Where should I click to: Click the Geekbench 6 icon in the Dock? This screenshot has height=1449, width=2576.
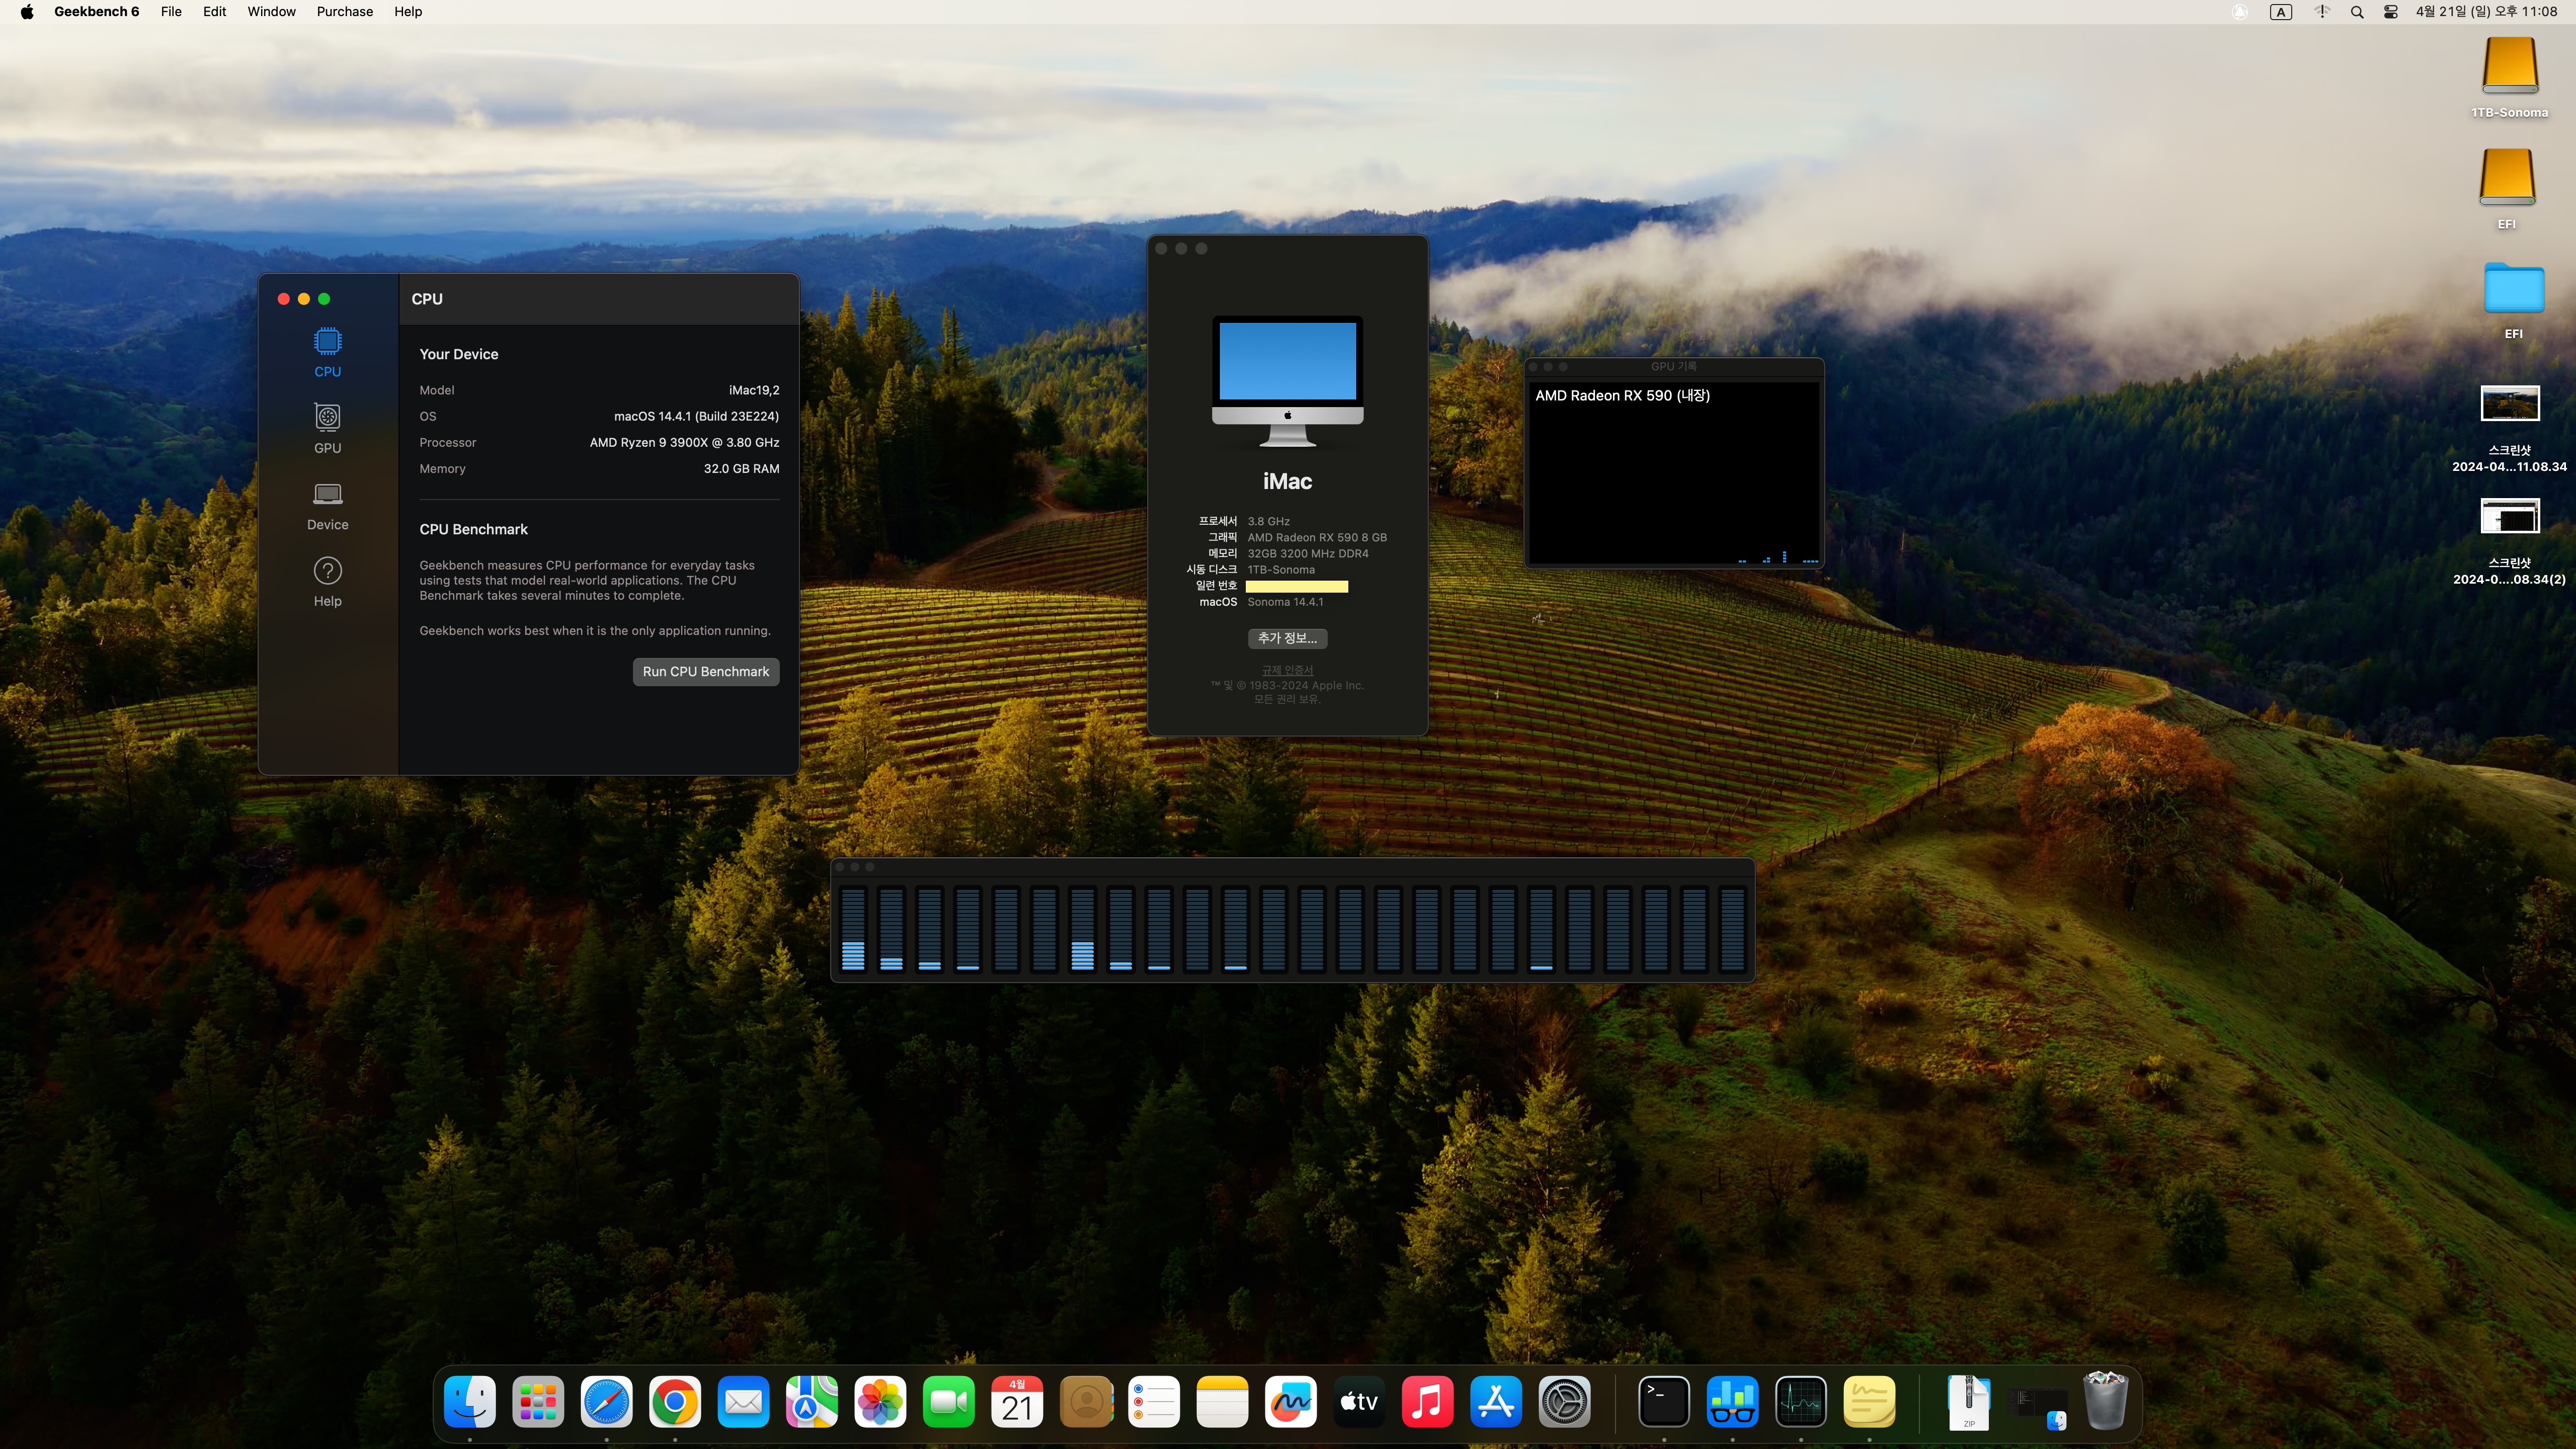(x=1732, y=1401)
